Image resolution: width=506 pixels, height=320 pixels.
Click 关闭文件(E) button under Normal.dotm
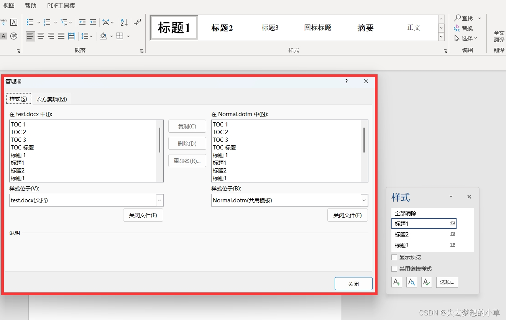point(348,215)
